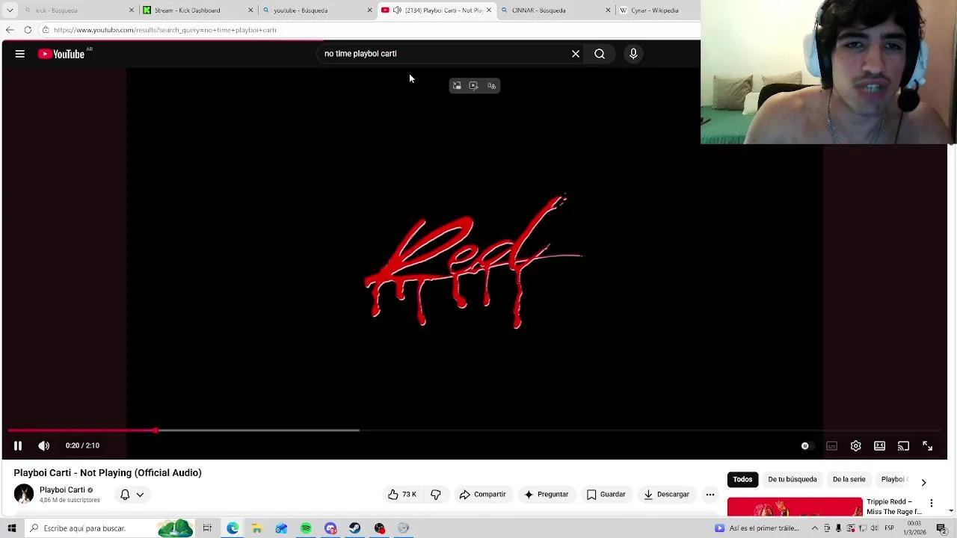Select the 'De la serie' chip

(x=849, y=480)
